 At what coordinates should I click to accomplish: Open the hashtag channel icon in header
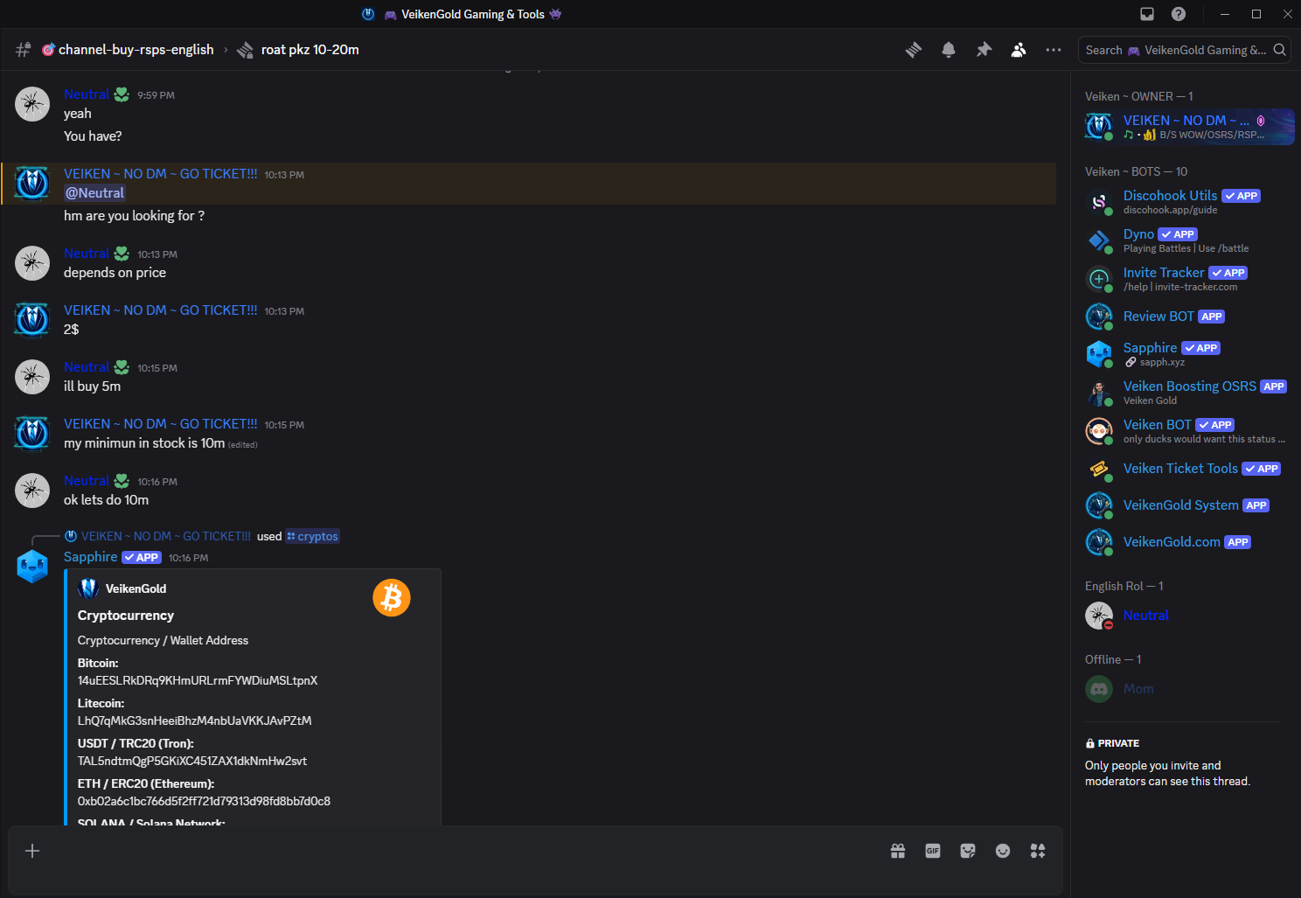pos(24,50)
